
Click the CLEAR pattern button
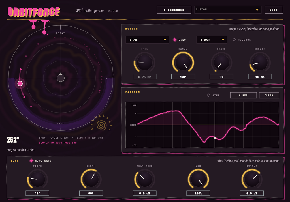point(269,95)
